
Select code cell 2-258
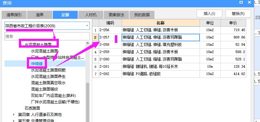click(x=110, y=44)
